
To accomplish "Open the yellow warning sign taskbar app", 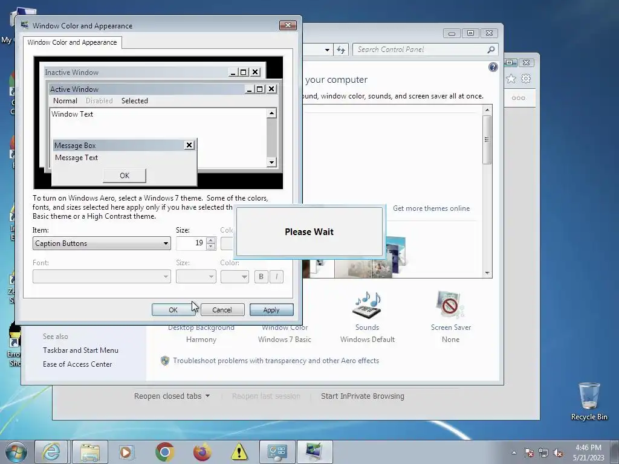I will point(239,452).
